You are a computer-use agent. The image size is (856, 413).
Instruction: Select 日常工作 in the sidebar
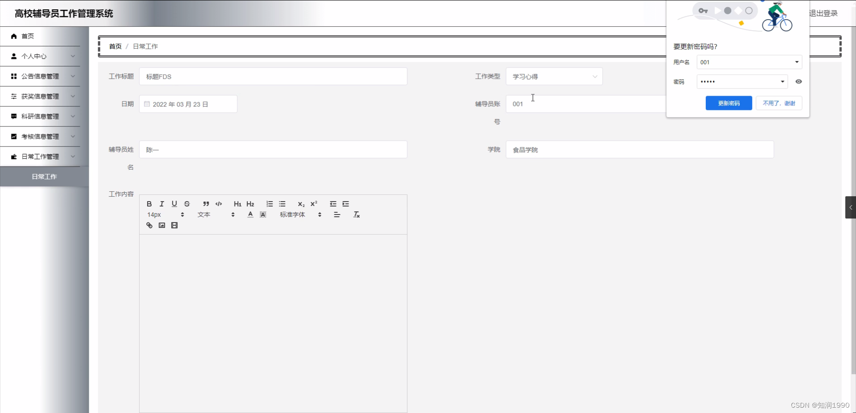click(x=44, y=176)
